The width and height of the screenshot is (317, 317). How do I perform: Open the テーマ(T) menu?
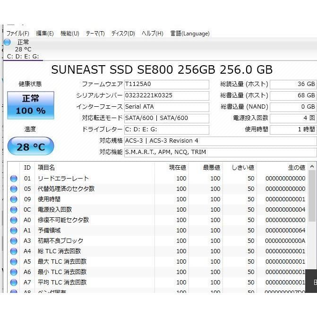point(95,34)
